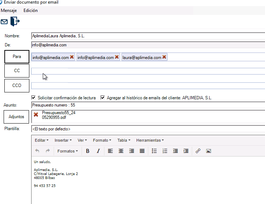Insert a numbered list
This screenshot has width=265, height=204.
coord(165,151)
